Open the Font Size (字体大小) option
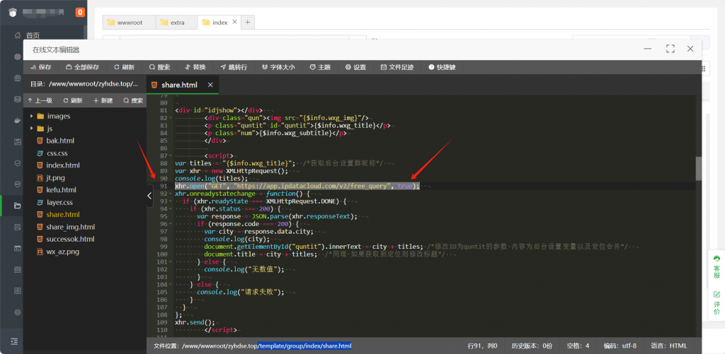The width and height of the screenshot is (725, 354). pyautogui.click(x=278, y=67)
